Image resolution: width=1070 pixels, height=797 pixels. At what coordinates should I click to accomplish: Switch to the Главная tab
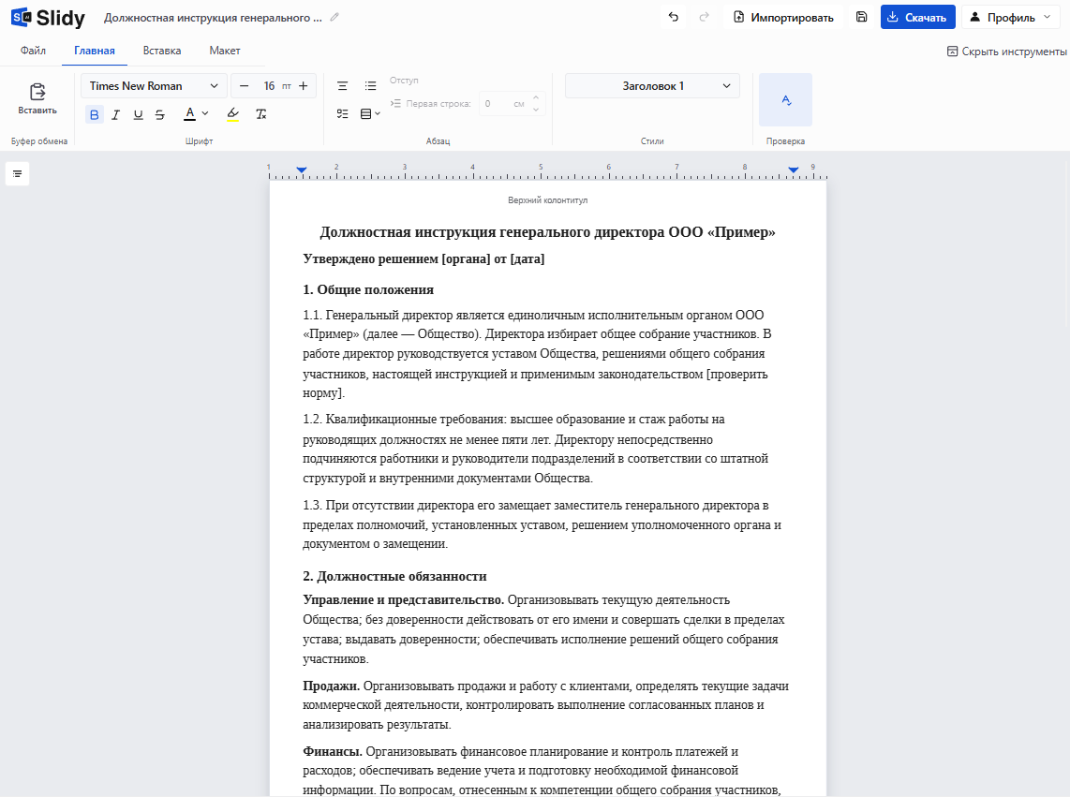click(x=95, y=51)
